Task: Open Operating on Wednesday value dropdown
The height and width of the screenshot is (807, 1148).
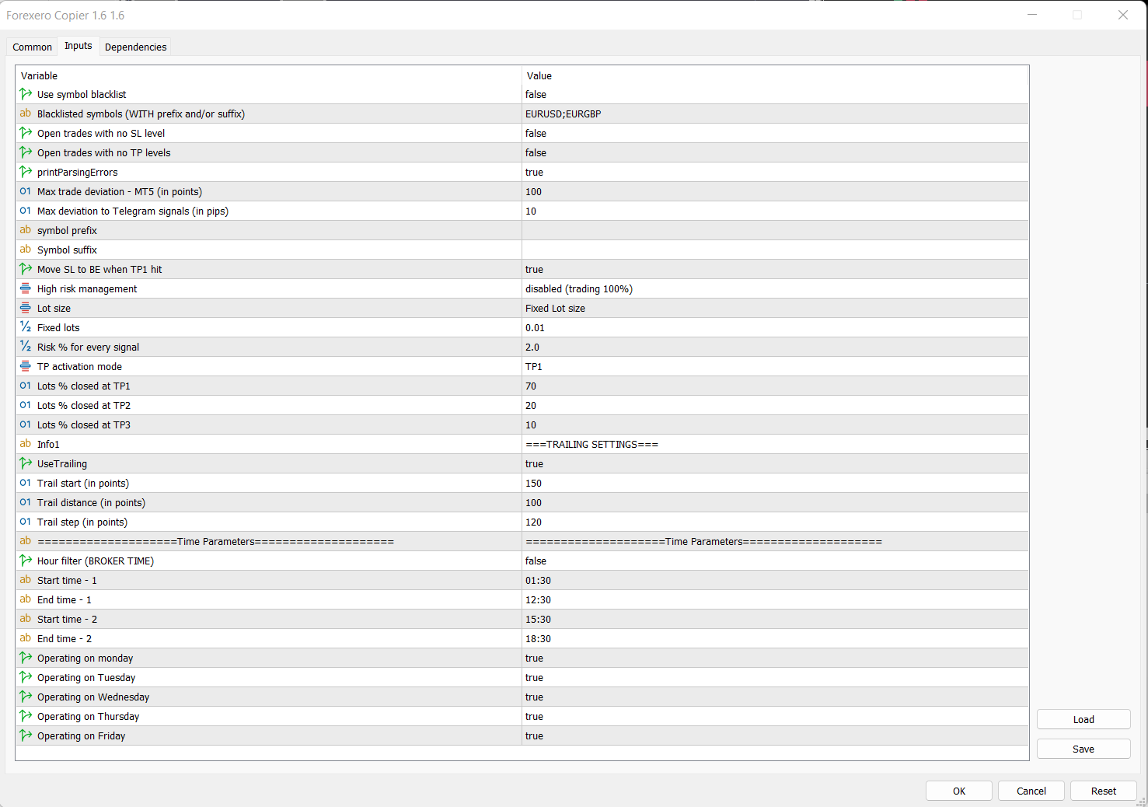Action: (x=775, y=697)
